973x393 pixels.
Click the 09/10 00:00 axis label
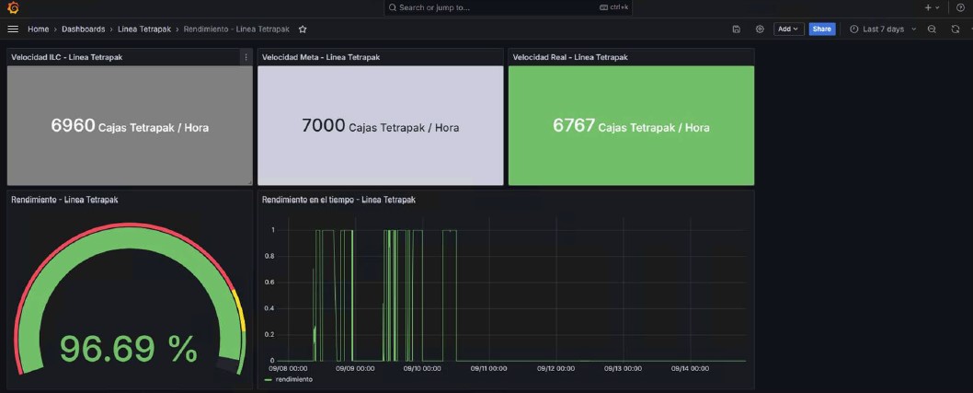point(422,369)
